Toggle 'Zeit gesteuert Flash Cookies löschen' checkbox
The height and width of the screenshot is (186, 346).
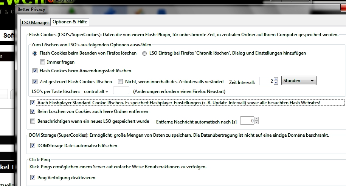click(35, 82)
